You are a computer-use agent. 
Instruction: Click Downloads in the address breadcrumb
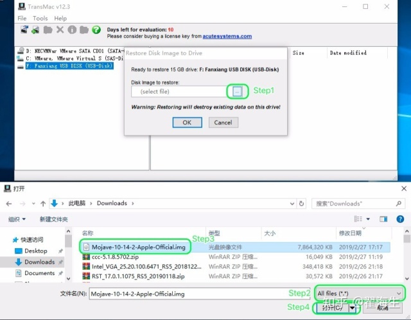[x=112, y=203]
